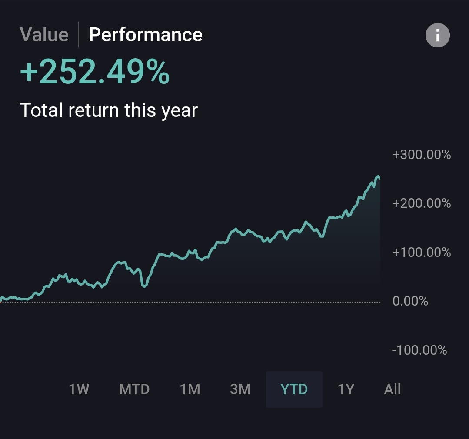Viewport: 469px width, 439px height.
Task: Set the chart range to 1M
Action: pyautogui.click(x=190, y=389)
